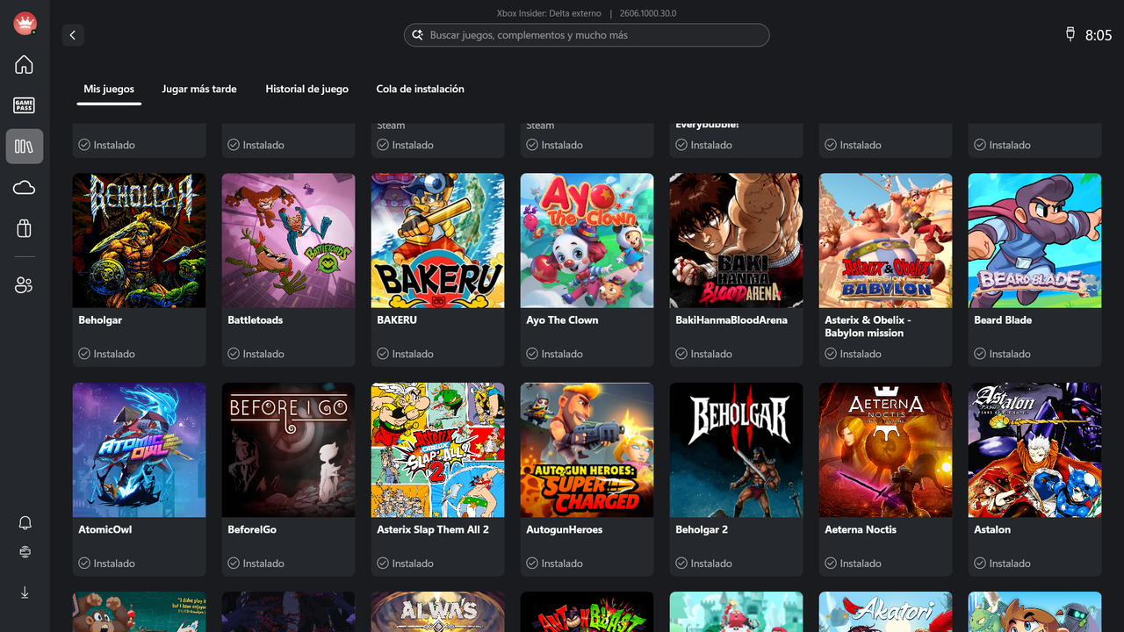Click the installed check icon under BAKERU
Viewport: 1124px width, 632px height.
click(x=383, y=354)
